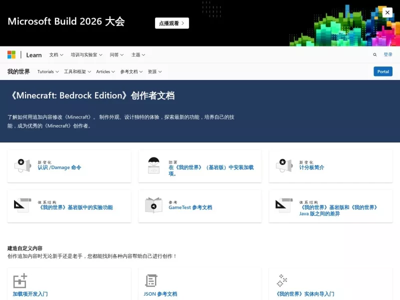Open 基岩版和 Java 版之间的差异 link

(x=338, y=210)
